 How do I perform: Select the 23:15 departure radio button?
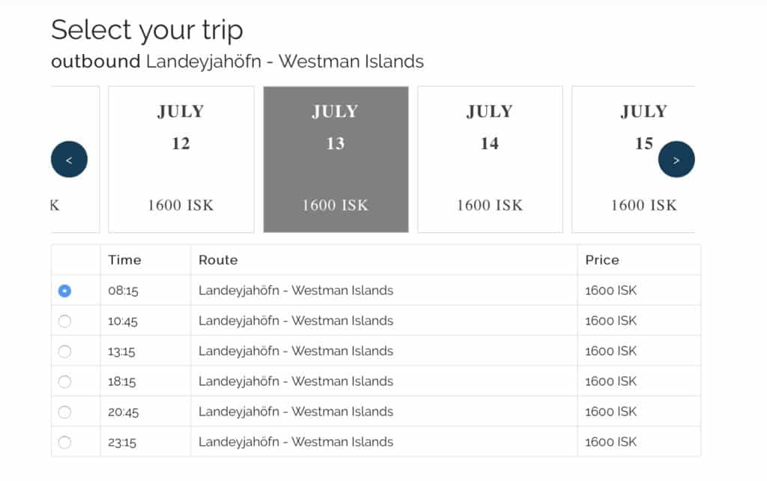(64, 442)
